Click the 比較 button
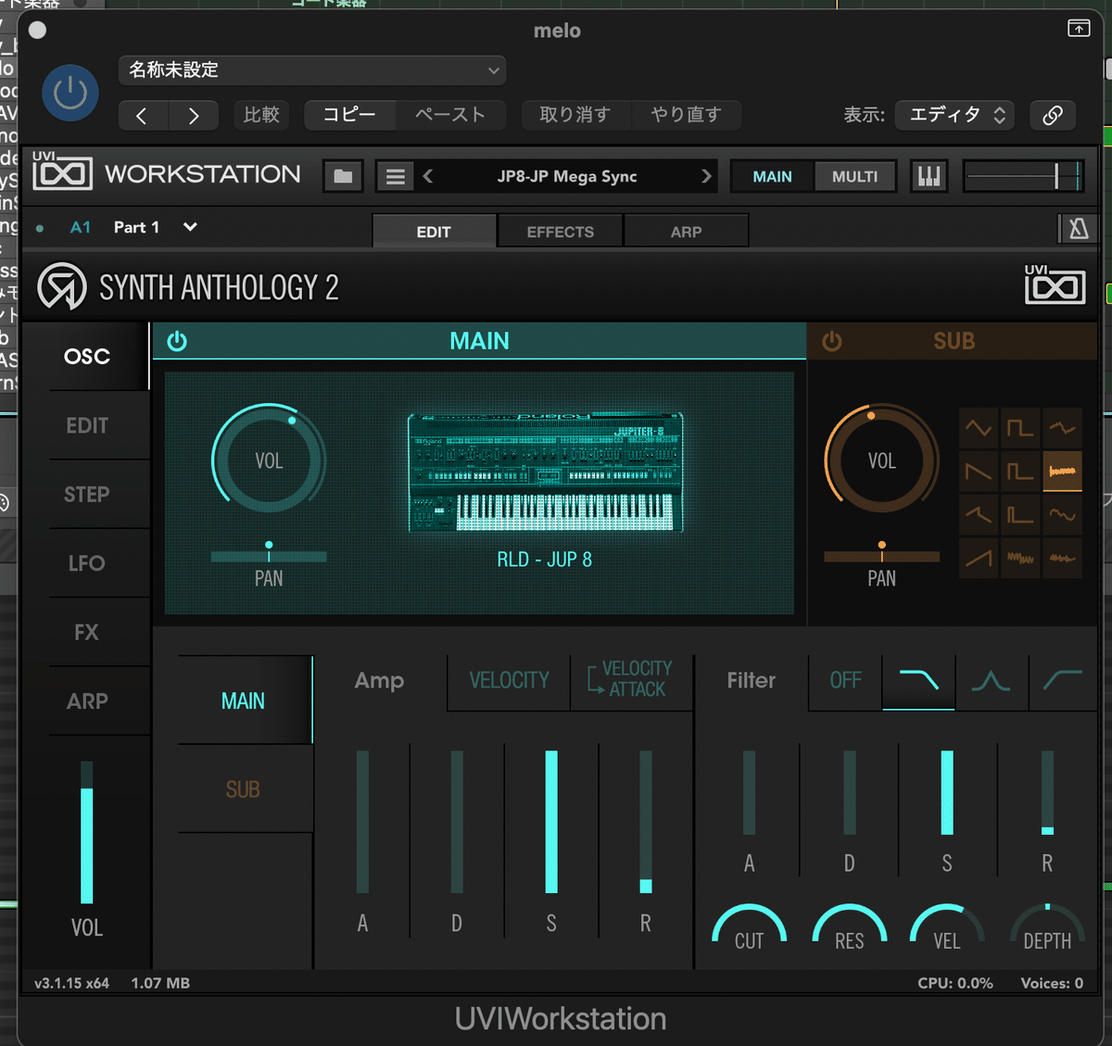The height and width of the screenshot is (1046, 1112). [x=261, y=115]
